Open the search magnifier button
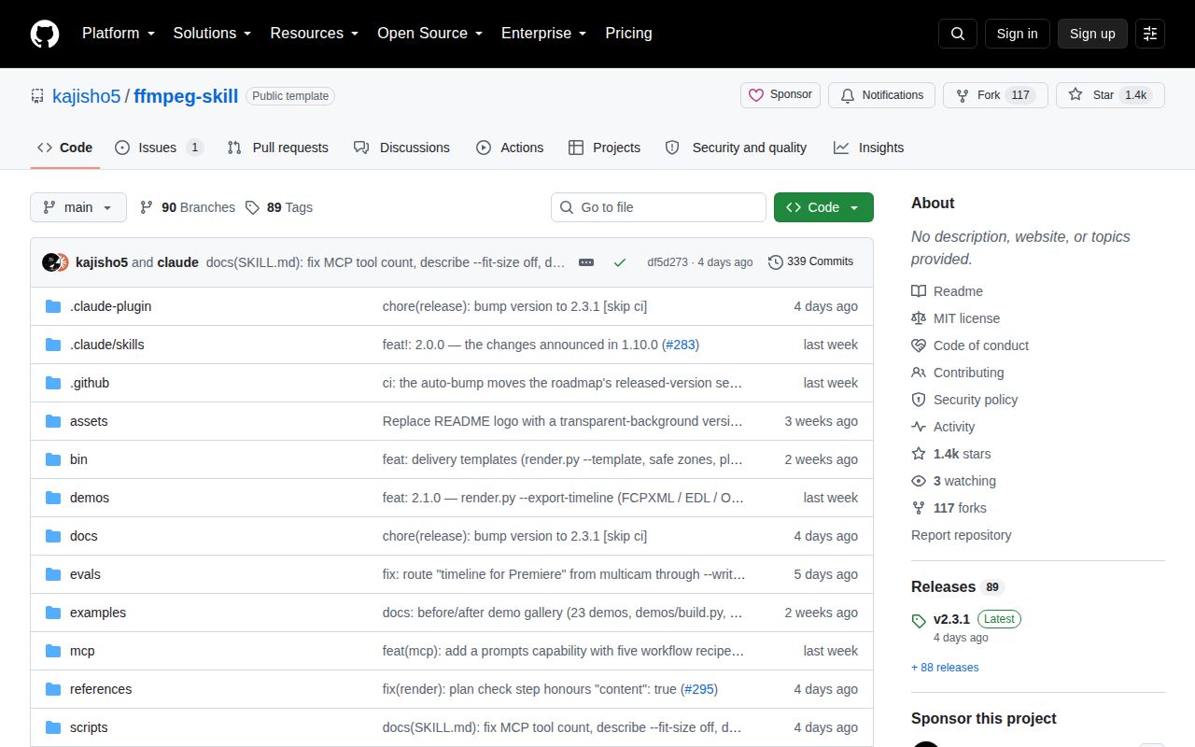Screen dimensions: 1195x747 tap(958, 34)
